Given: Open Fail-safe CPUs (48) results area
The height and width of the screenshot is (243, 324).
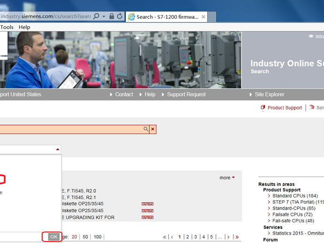Looking at the screenshot, I should pyautogui.click(x=293, y=220).
